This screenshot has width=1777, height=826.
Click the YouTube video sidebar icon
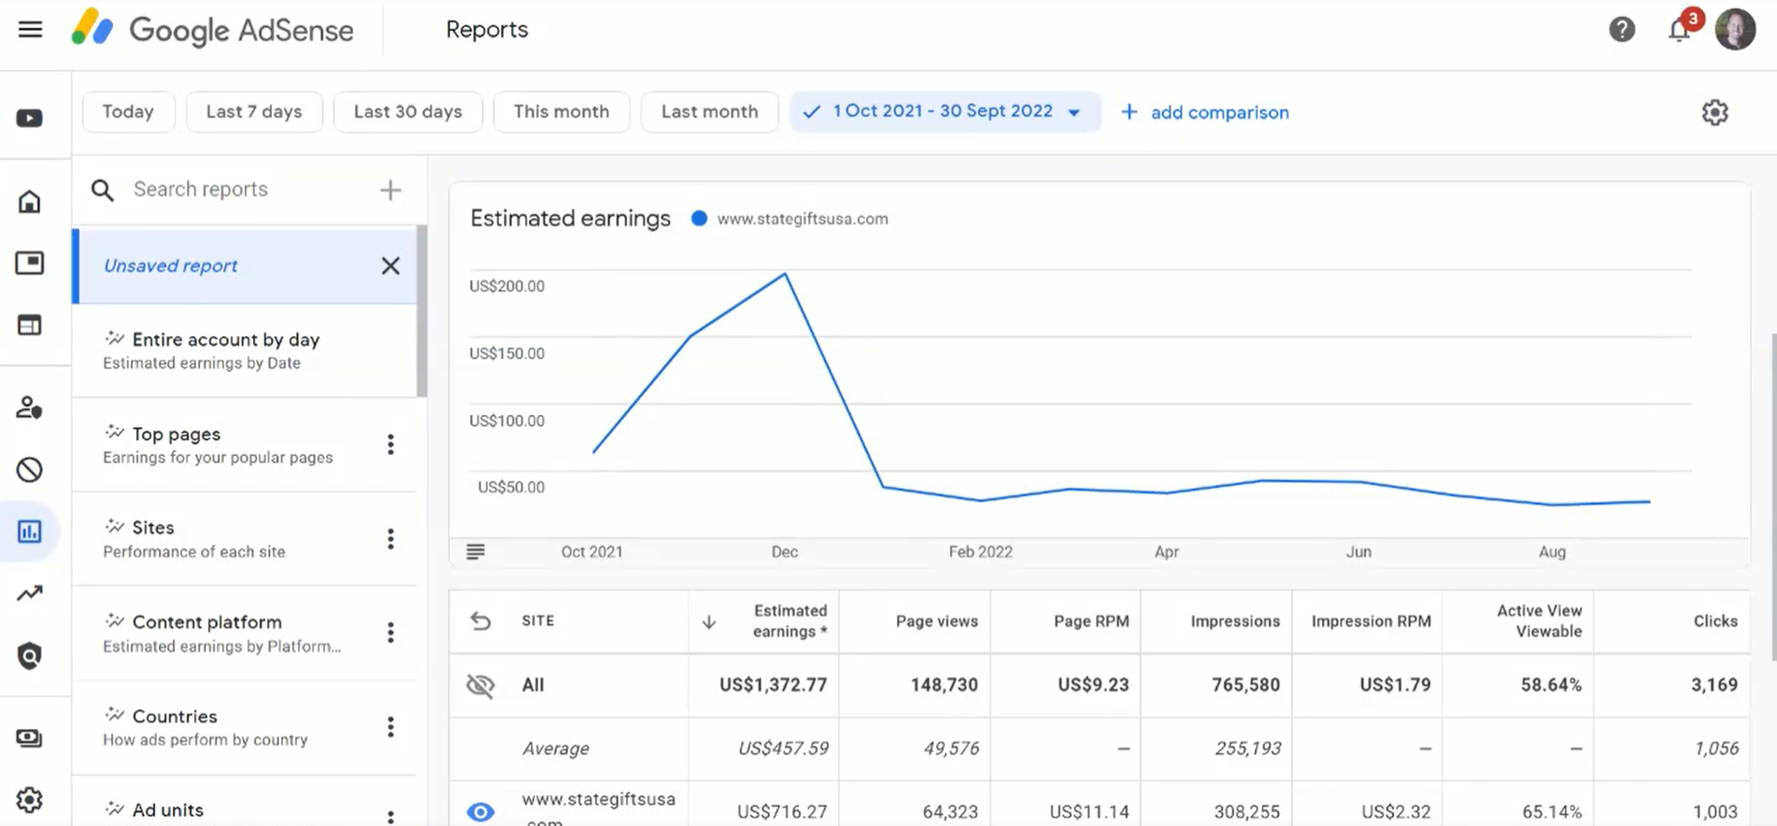coord(30,119)
